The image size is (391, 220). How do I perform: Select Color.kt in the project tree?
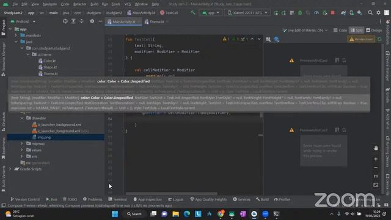[x=47, y=61]
